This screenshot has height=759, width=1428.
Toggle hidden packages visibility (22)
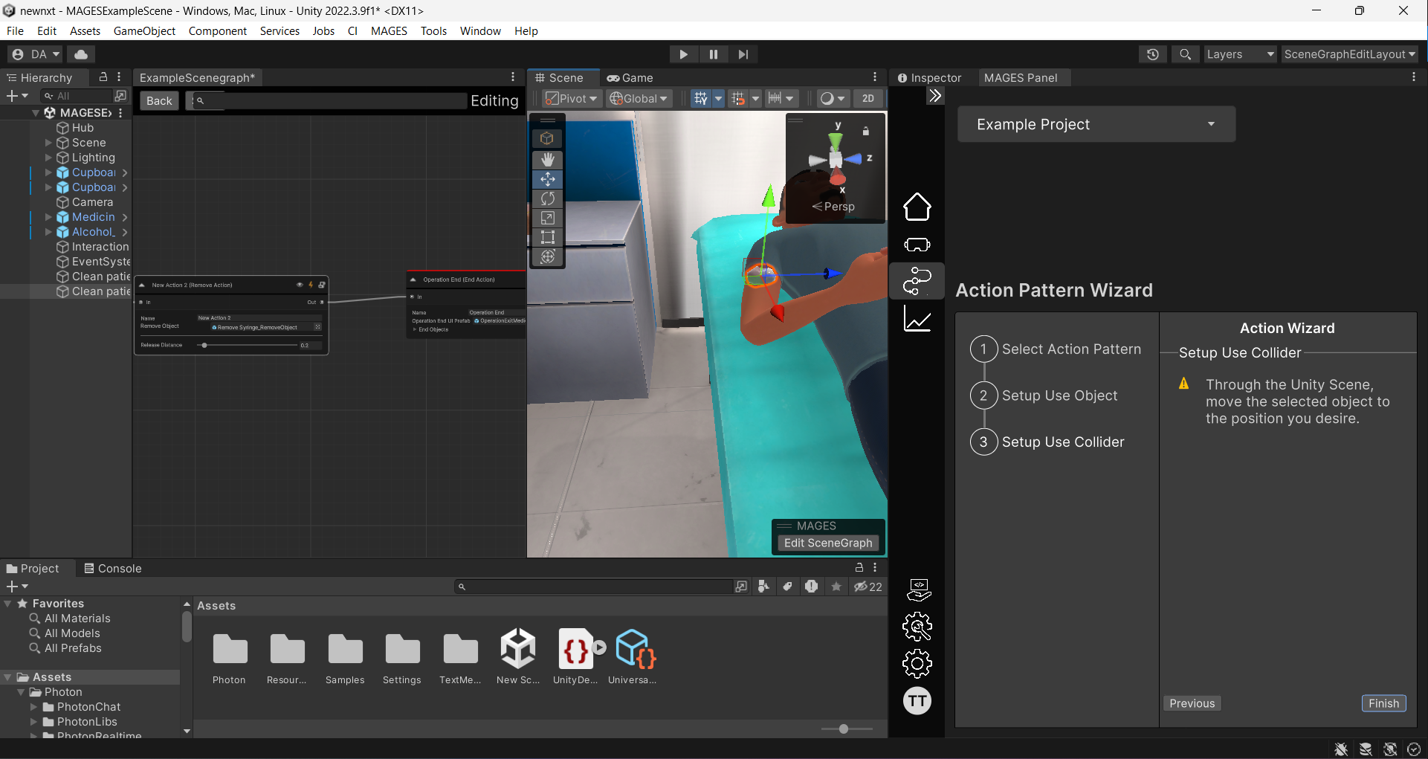868,587
